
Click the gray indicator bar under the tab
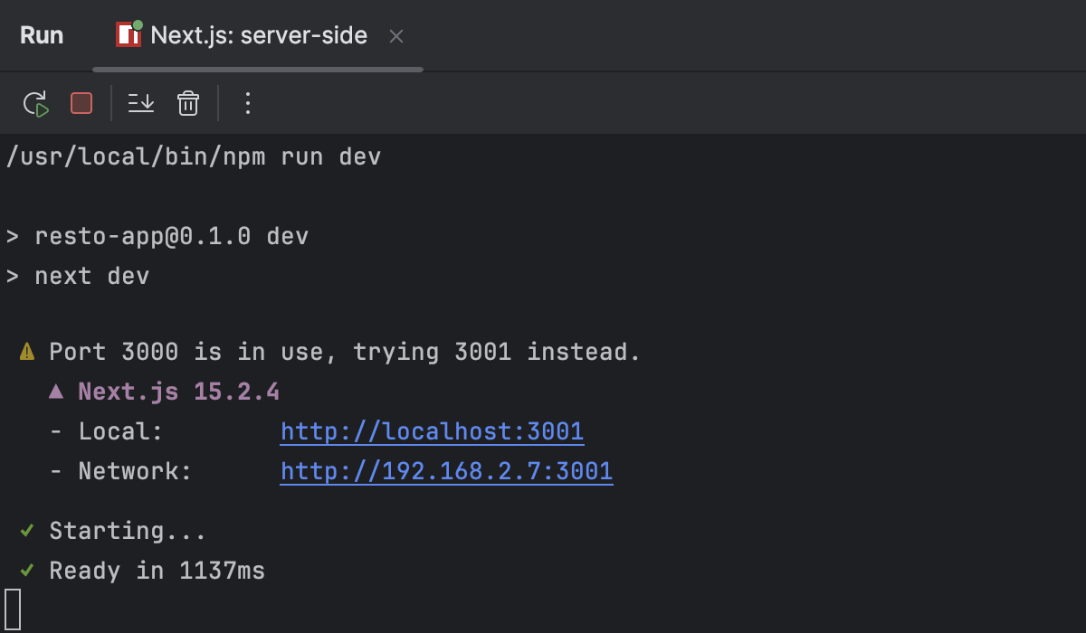pyautogui.click(x=257, y=69)
